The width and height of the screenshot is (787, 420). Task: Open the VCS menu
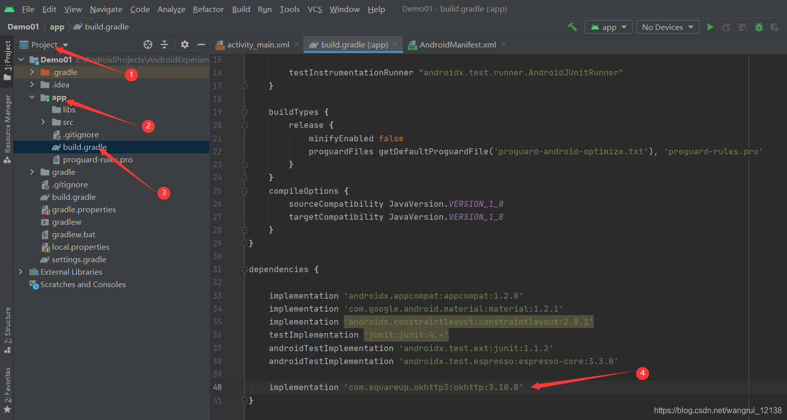(x=315, y=9)
